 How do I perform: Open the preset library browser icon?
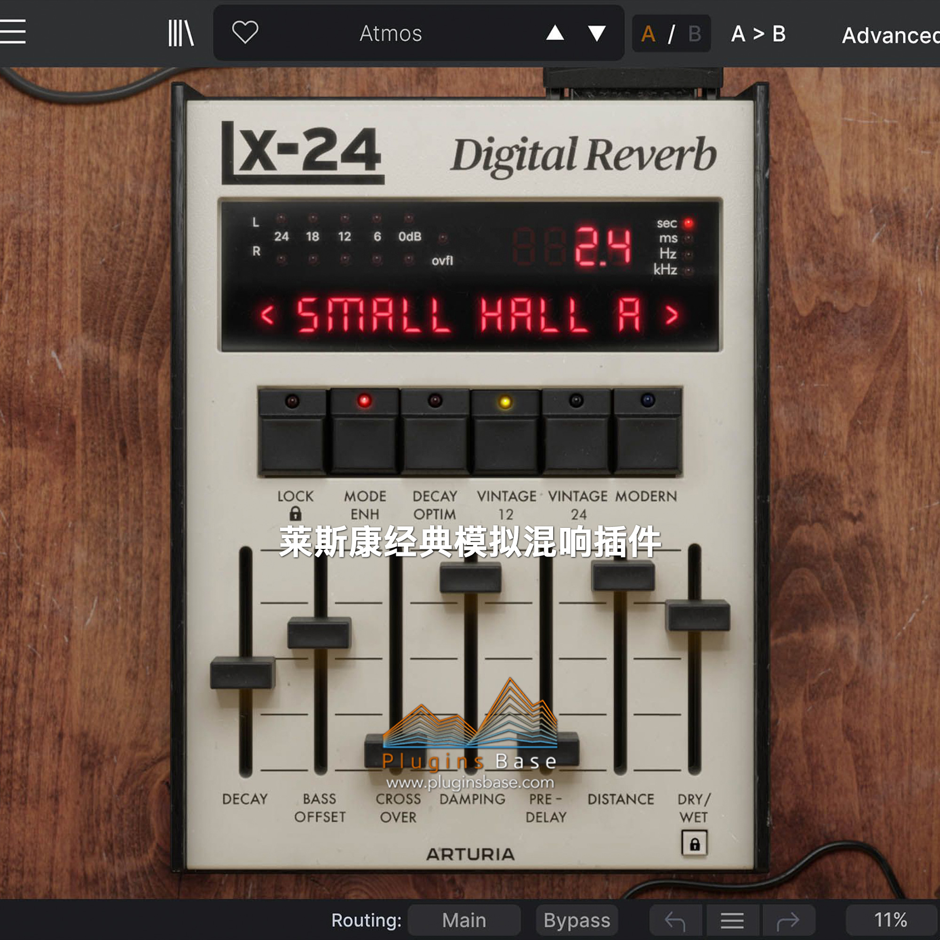180,33
